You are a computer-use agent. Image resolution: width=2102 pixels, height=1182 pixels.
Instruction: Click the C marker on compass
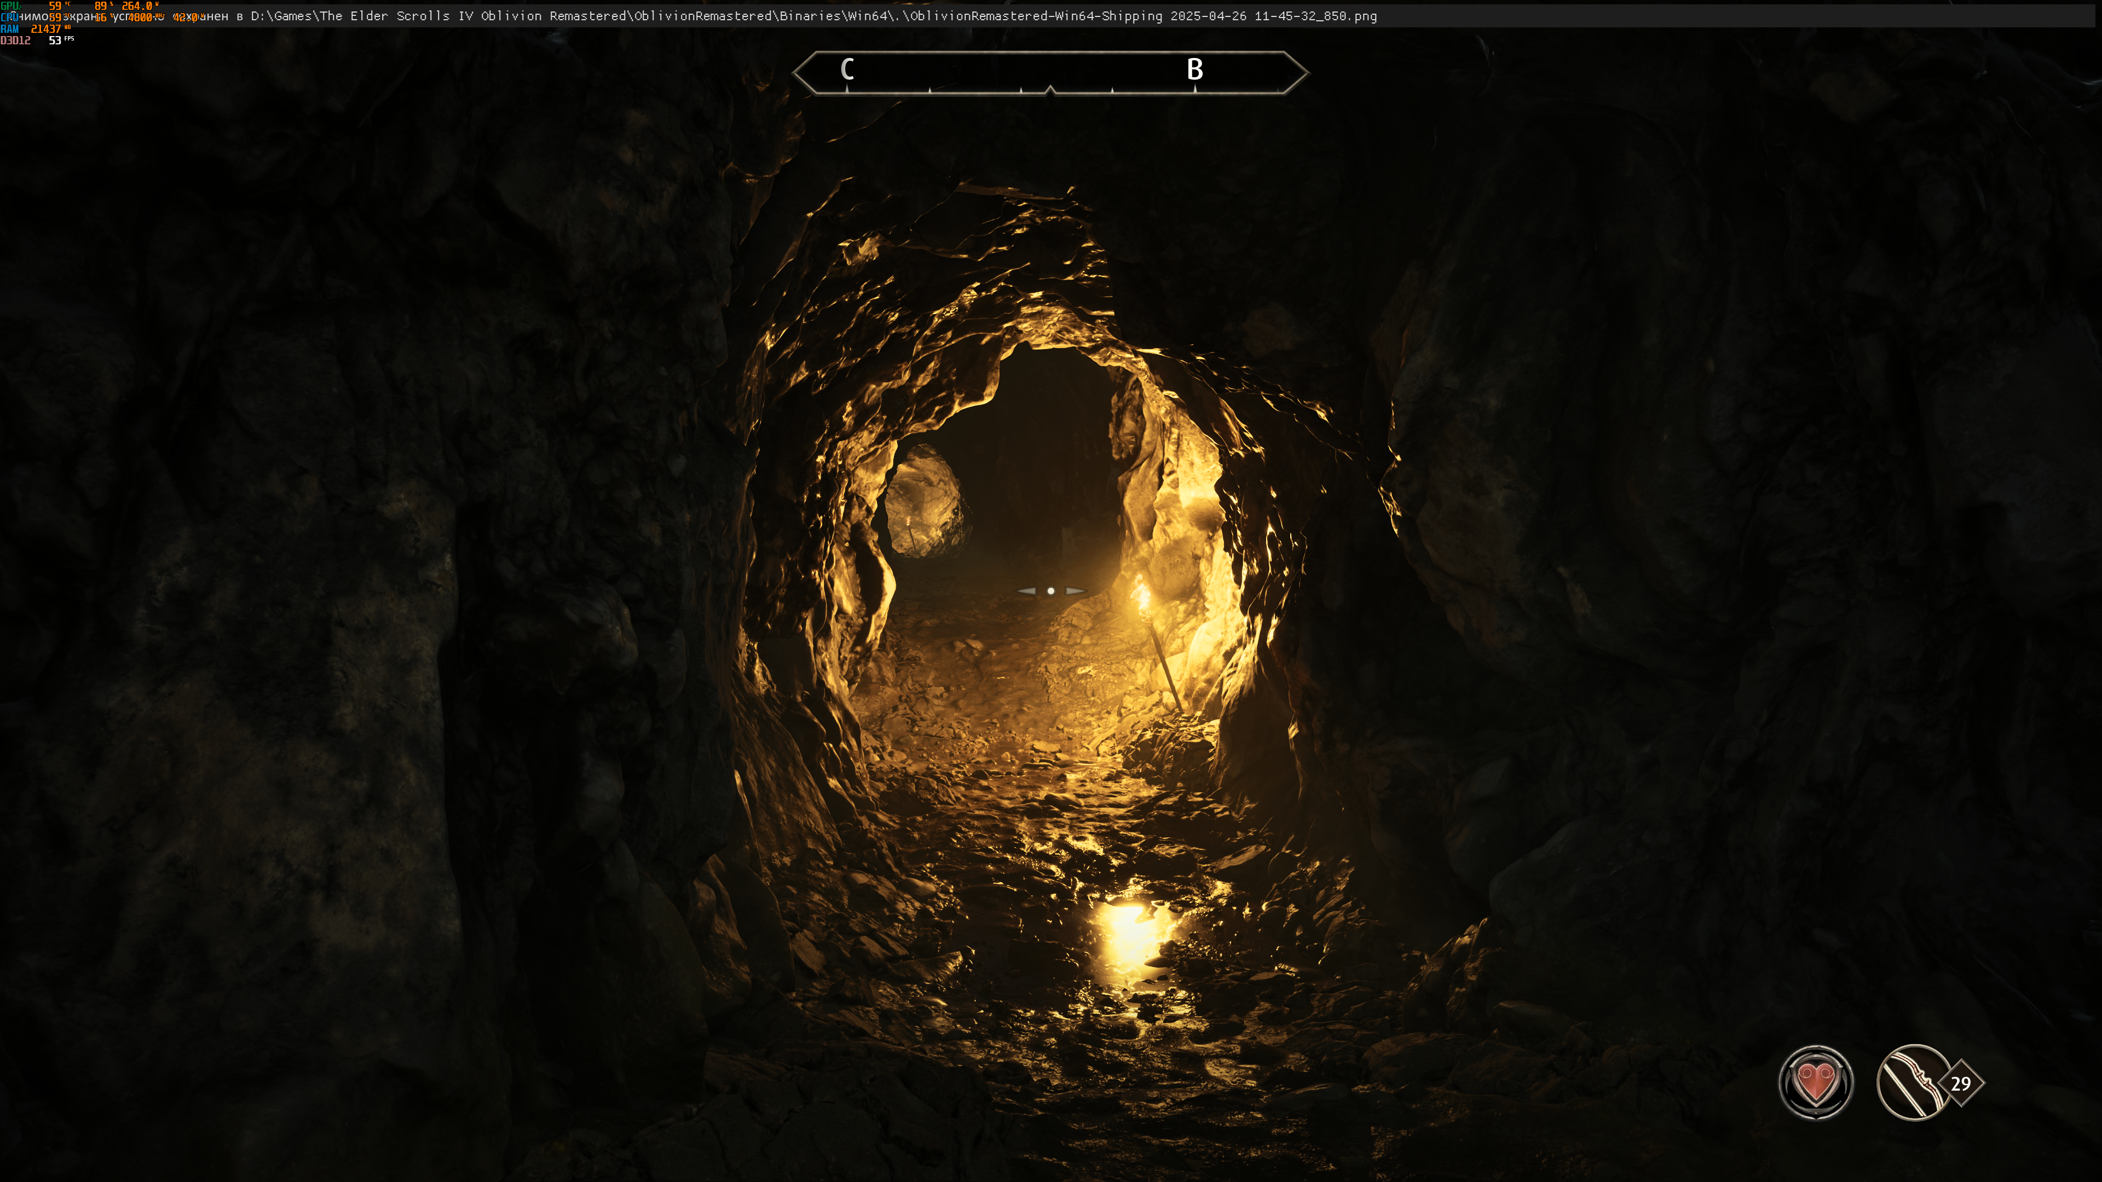[x=847, y=69]
